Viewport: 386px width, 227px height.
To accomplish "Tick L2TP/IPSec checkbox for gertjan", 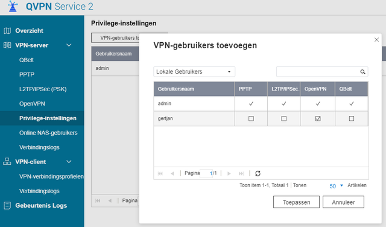I will point(284,118).
